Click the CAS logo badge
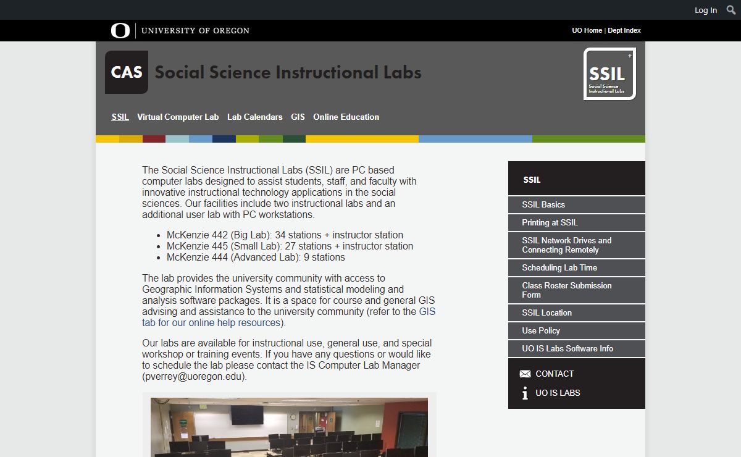 click(x=127, y=72)
